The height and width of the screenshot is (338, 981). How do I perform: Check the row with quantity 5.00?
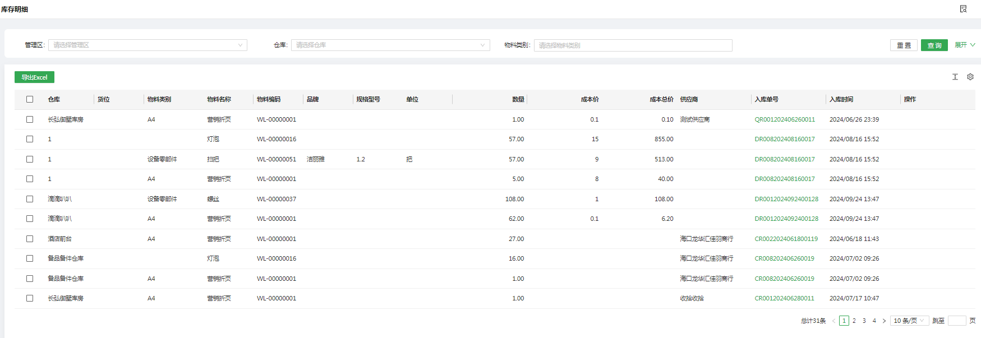click(x=30, y=179)
